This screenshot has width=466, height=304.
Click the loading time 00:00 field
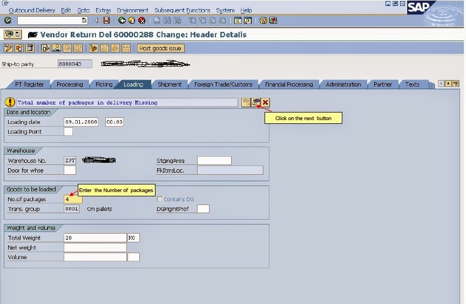[114, 122]
